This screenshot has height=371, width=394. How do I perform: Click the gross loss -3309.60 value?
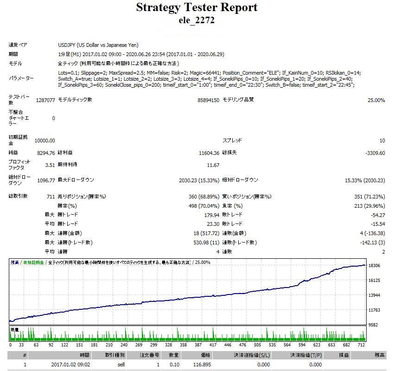click(375, 153)
